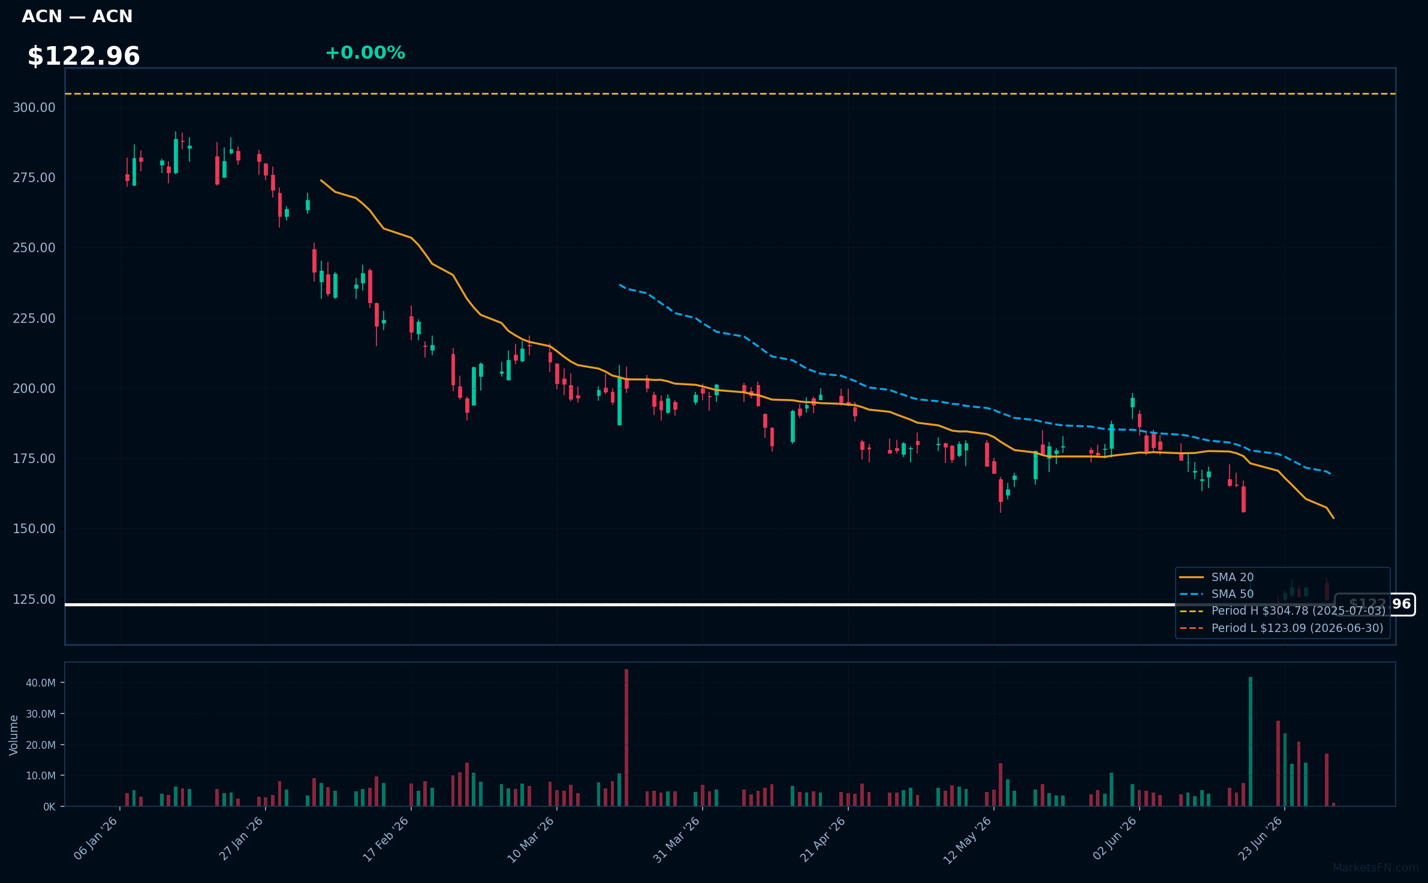
Task: Click the 06 Jan '26 date label
Action: pyautogui.click(x=96, y=839)
